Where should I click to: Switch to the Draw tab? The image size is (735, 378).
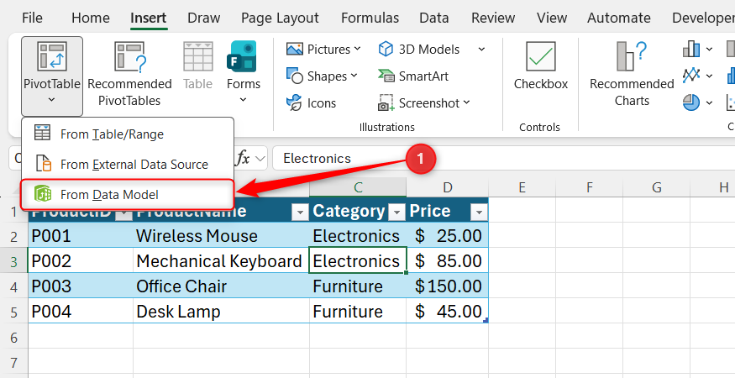pos(203,18)
